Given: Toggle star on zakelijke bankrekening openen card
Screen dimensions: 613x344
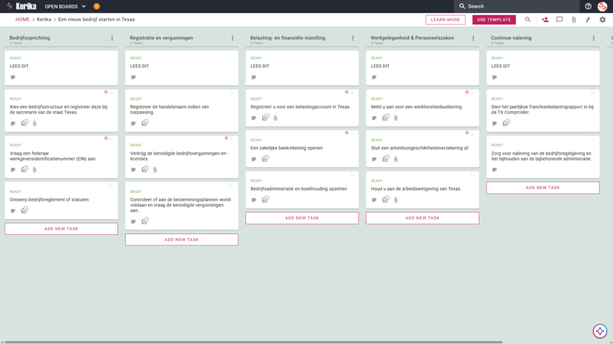Looking at the screenshot, I should [x=347, y=133].
